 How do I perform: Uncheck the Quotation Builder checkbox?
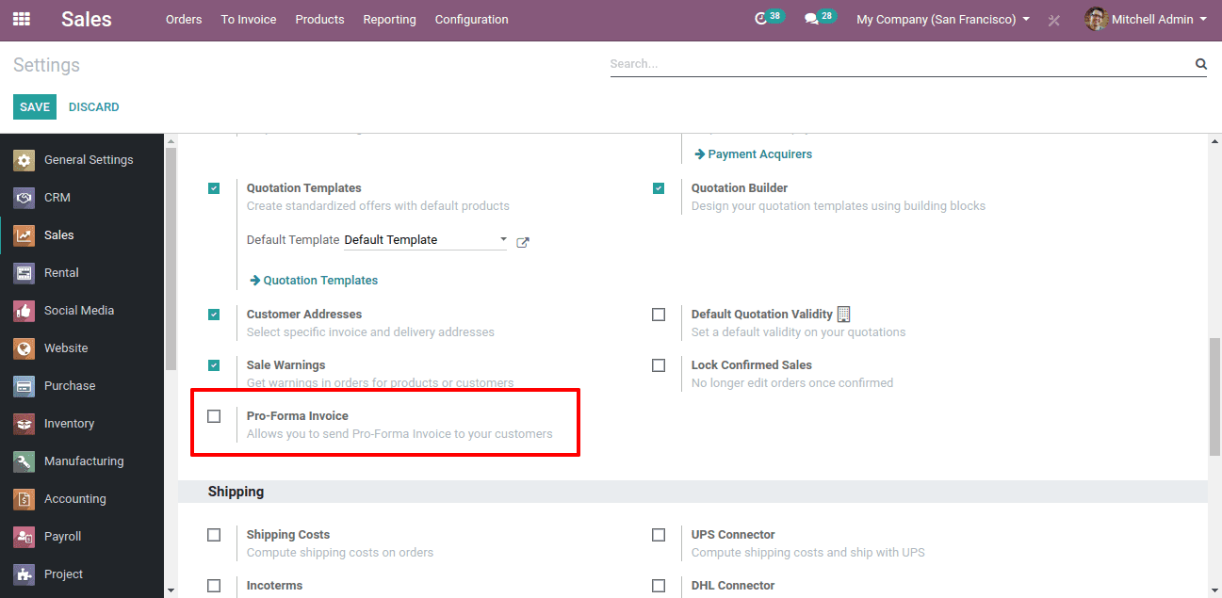(x=659, y=188)
